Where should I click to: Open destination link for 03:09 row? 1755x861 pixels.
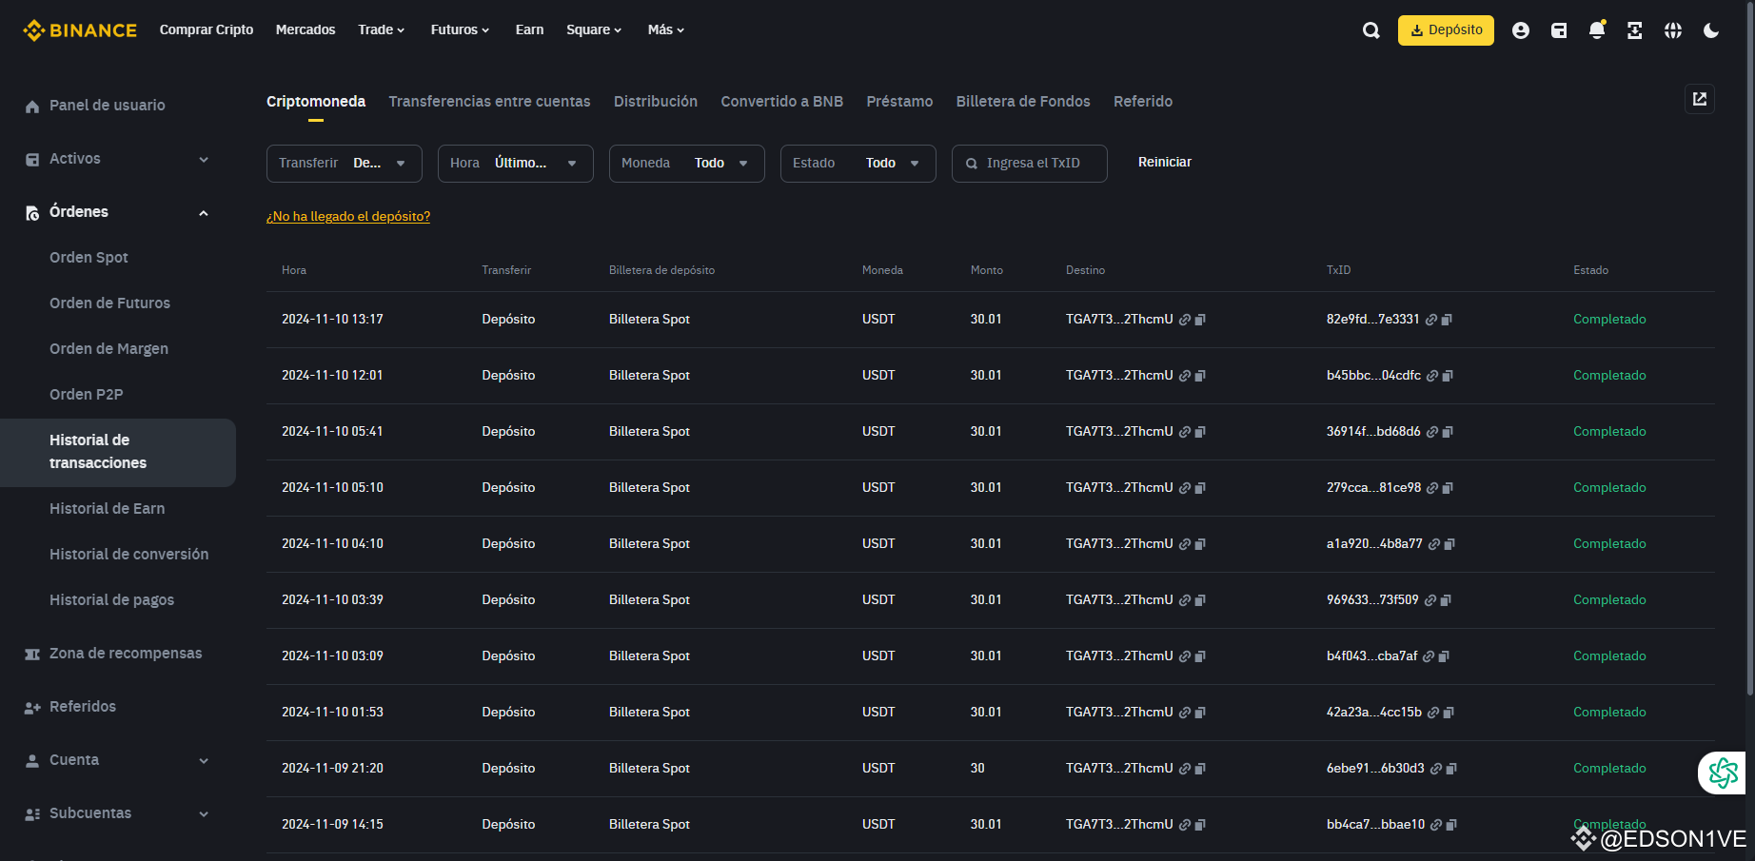click(1185, 656)
